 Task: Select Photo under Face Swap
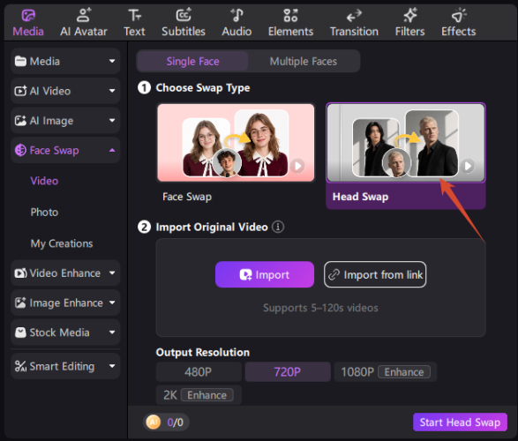point(44,213)
